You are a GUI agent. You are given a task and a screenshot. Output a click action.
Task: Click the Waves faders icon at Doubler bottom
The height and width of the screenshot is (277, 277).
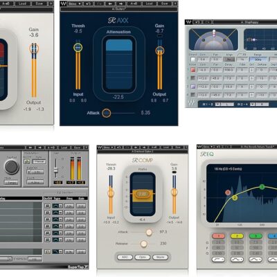click(191, 103)
